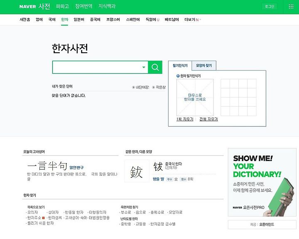Screen dimensions: 299x239
Task: Click 전체 지우기 to clear all strokes
Action: click(208, 119)
